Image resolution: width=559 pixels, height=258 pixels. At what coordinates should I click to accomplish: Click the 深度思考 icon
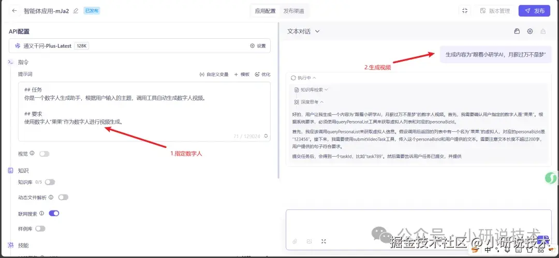(297, 102)
